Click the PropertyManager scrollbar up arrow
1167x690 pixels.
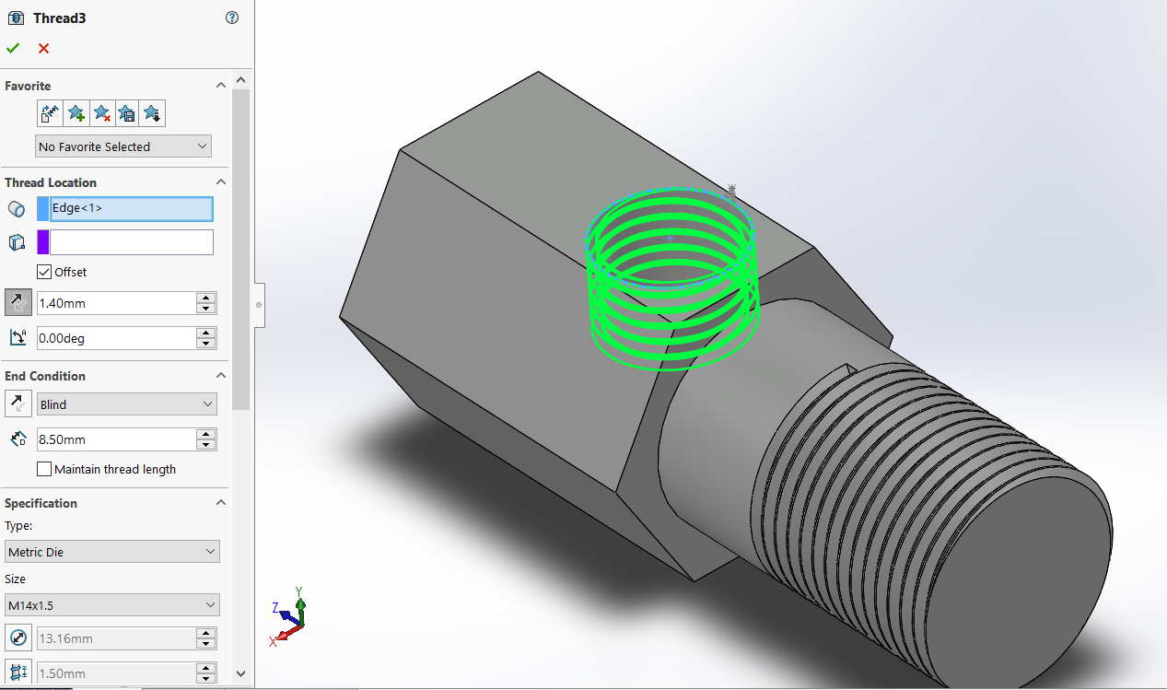[x=241, y=79]
